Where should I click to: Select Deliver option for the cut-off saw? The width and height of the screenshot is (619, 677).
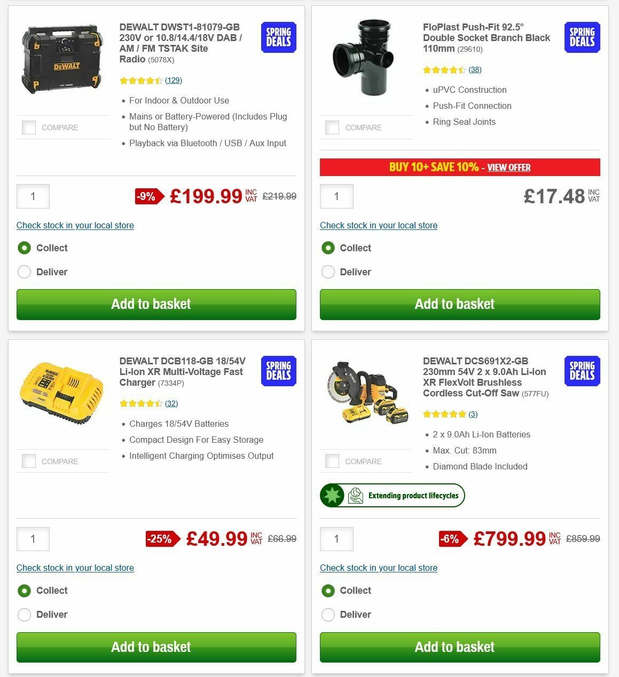(x=328, y=615)
